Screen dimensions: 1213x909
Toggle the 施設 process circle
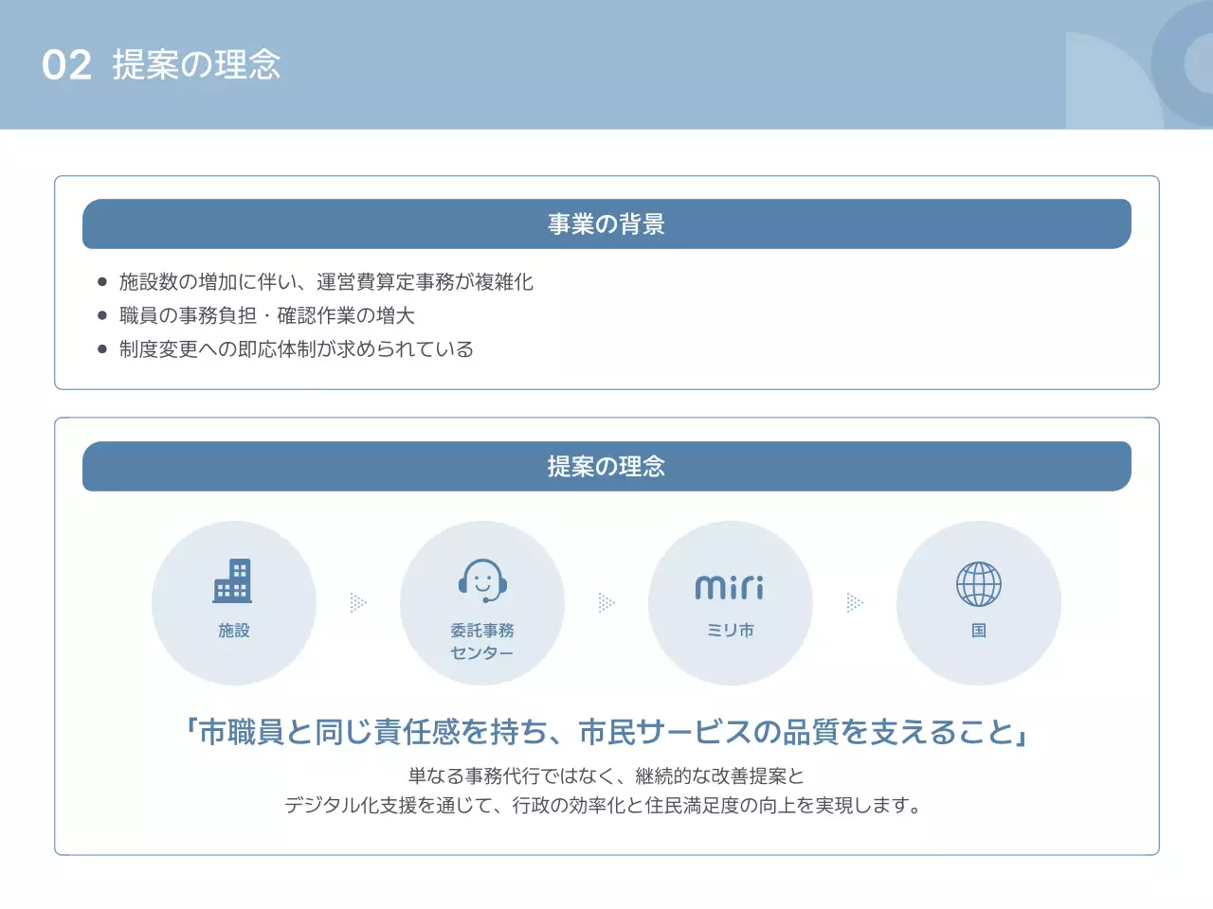[234, 603]
